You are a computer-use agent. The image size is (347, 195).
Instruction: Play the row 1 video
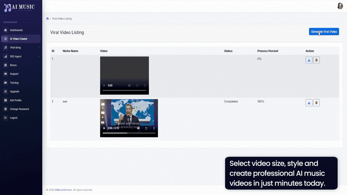pos(104,85)
